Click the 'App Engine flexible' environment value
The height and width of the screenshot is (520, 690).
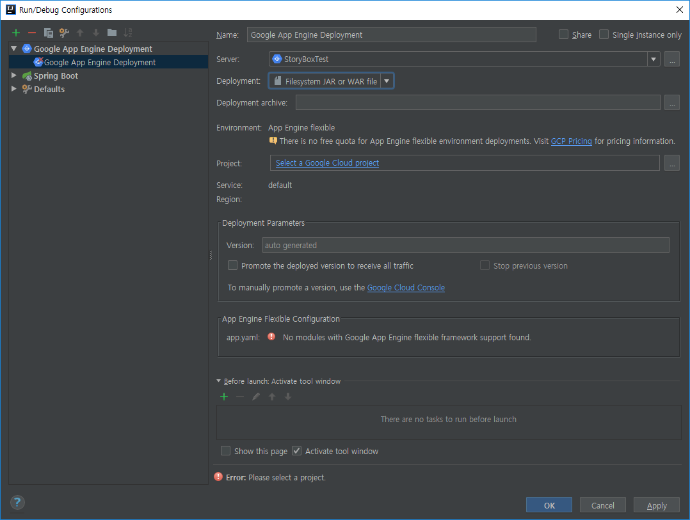pyautogui.click(x=301, y=127)
